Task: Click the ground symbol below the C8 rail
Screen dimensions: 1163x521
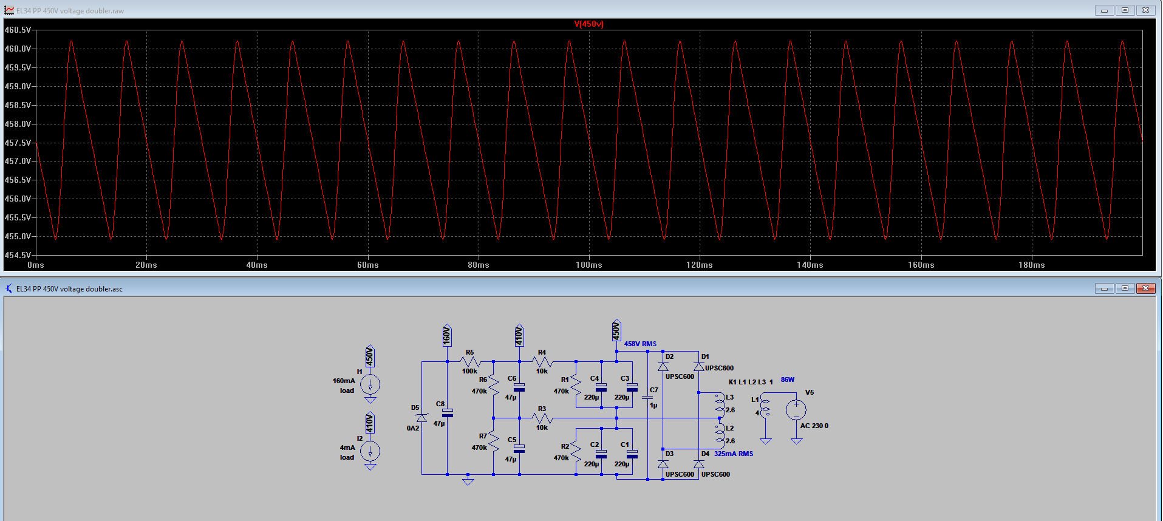Action: click(468, 481)
